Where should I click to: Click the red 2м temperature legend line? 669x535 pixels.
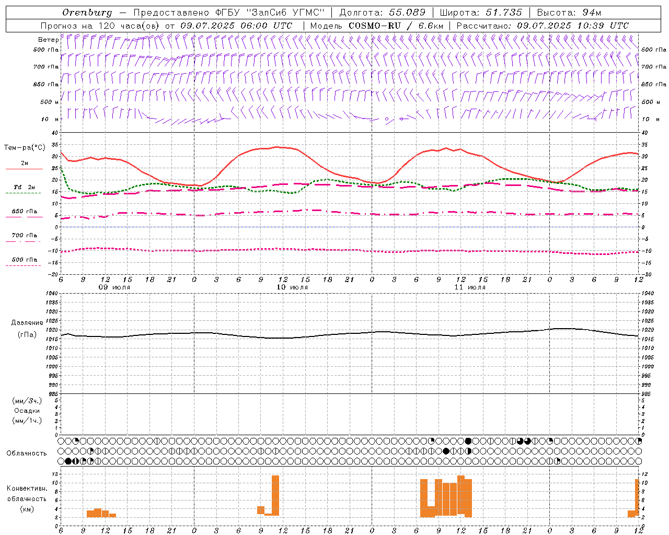(24, 169)
